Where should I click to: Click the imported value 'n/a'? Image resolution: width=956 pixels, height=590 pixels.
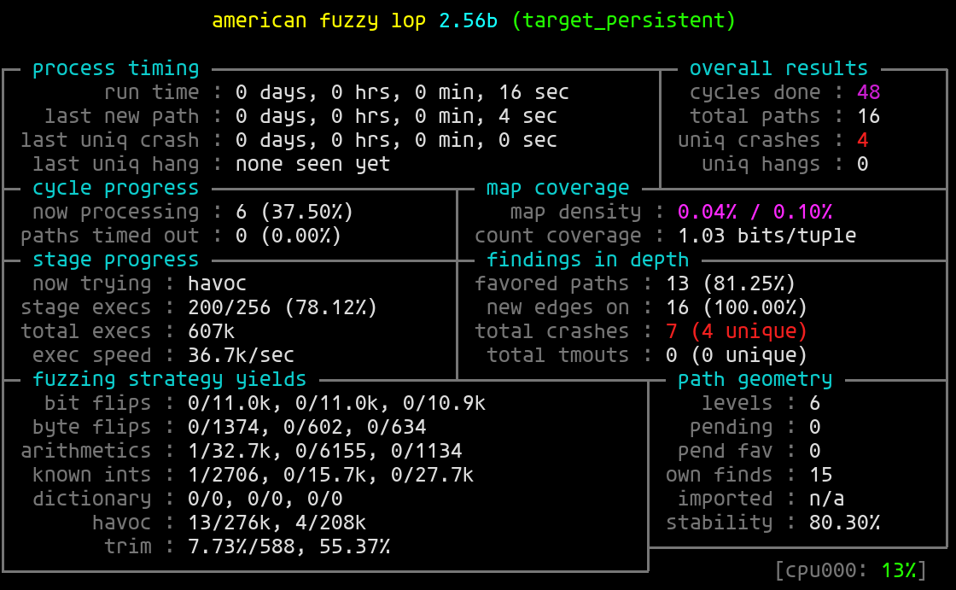pyautogui.click(x=827, y=499)
